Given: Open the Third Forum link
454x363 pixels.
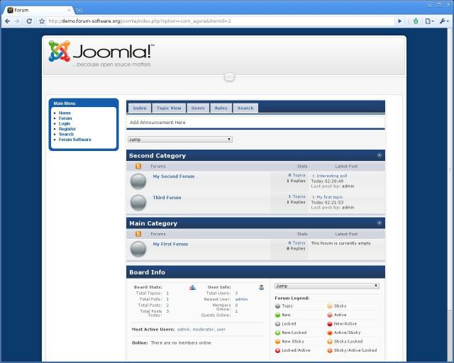Looking at the screenshot, I should coord(167,198).
